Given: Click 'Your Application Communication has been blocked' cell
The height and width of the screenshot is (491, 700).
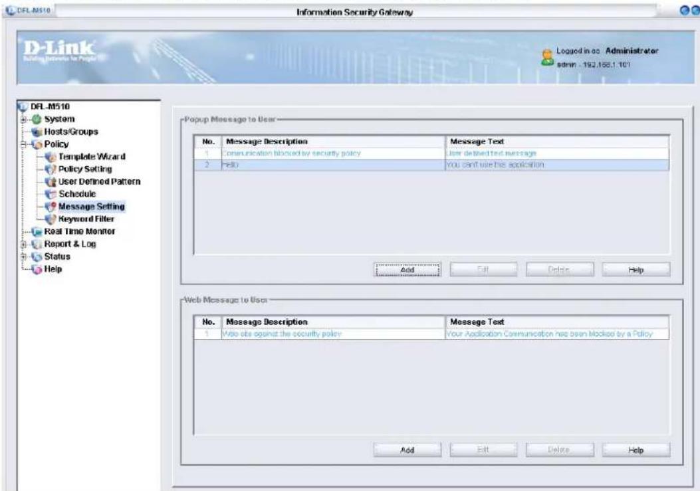Looking at the screenshot, I should tap(557, 334).
